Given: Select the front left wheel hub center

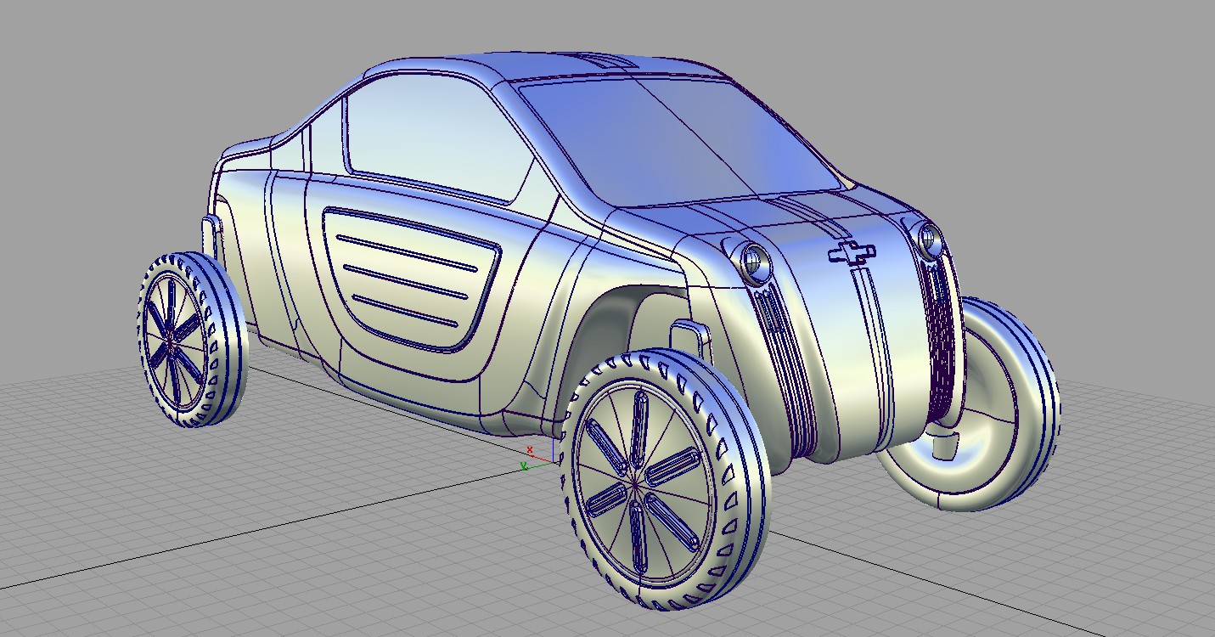Looking at the screenshot, I should [636, 485].
